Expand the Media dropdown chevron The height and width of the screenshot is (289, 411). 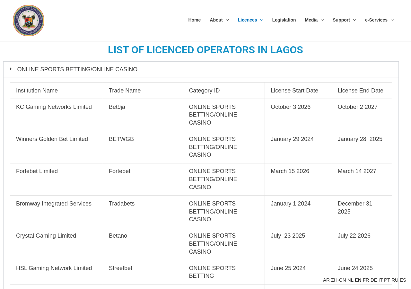coord(322,20)
